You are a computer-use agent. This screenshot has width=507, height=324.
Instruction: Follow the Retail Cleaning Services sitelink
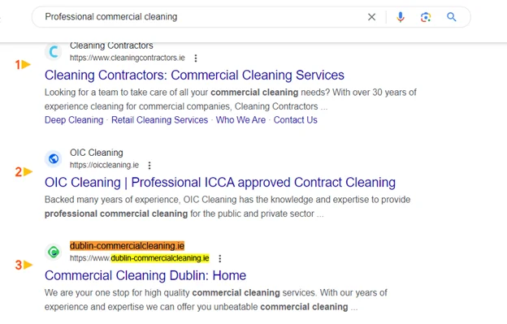[160, 120]
